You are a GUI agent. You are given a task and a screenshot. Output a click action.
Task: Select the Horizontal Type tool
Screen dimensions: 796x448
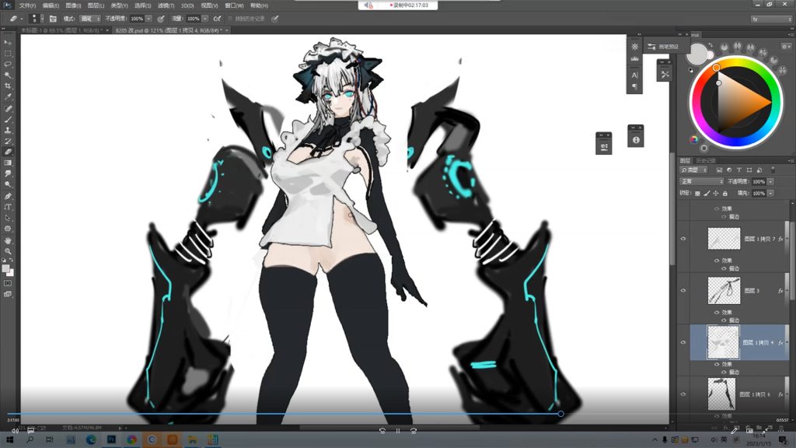8,207
